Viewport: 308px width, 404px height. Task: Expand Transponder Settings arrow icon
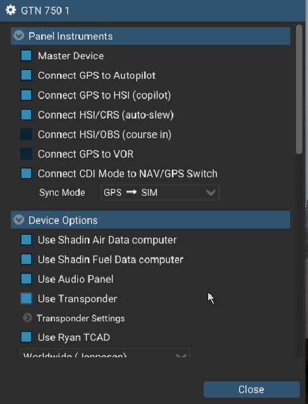tap(27, 318)
